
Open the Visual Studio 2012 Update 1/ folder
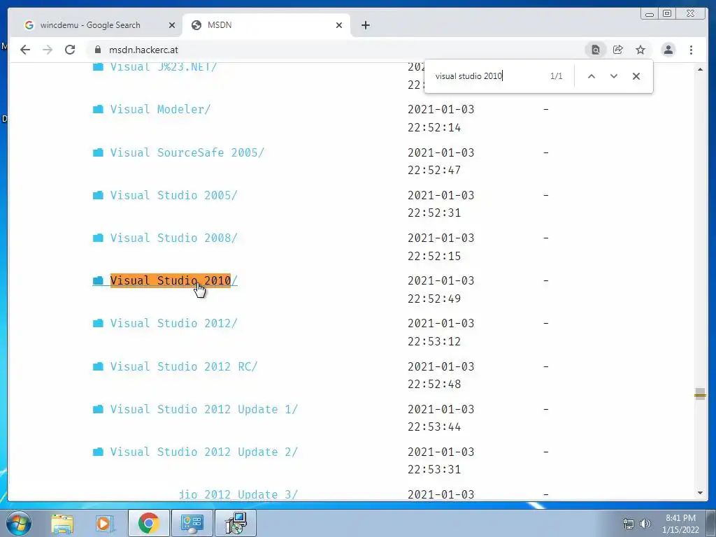(203, 409)
